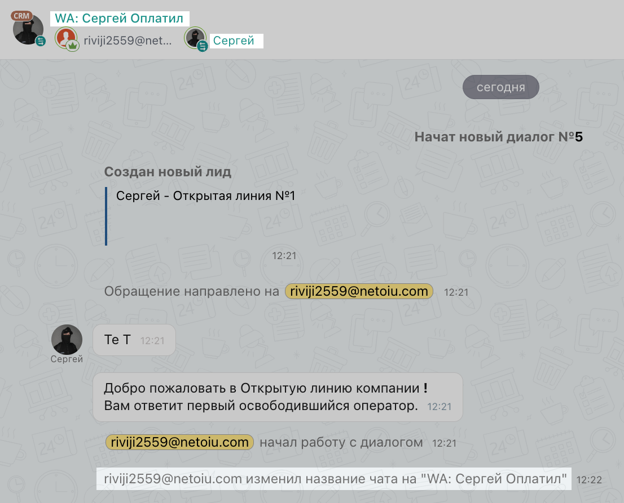Select the 'Добро пожаловать' welcome message bubble
The image size is (624, 503).
pyautogui.click(x=277, y=397)
